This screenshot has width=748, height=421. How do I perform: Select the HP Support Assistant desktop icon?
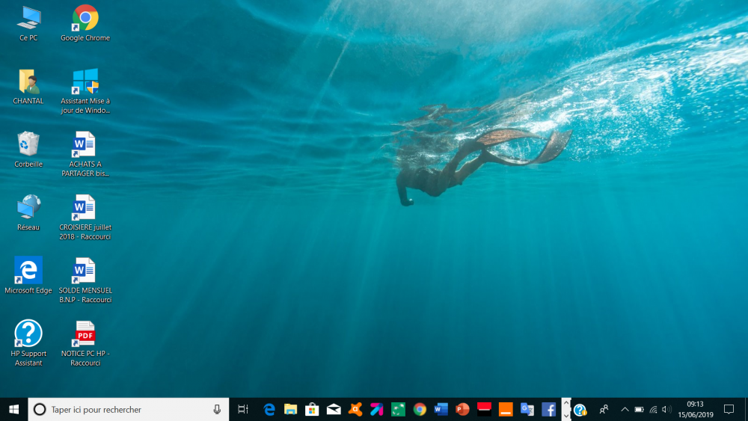tap(28, 343)
